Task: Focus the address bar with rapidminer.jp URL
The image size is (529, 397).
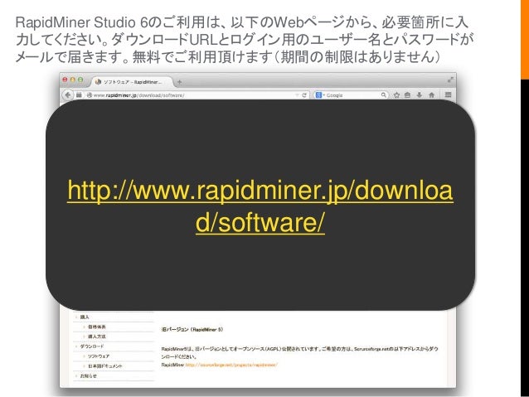Action: (x=191, y=95)
